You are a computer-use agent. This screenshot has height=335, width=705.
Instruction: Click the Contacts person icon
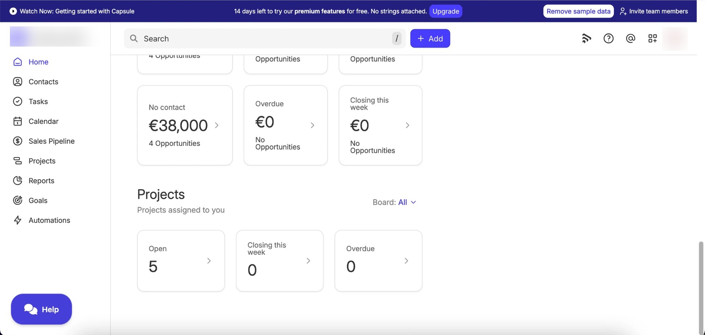pyautogui.click(x=18, y=82)
